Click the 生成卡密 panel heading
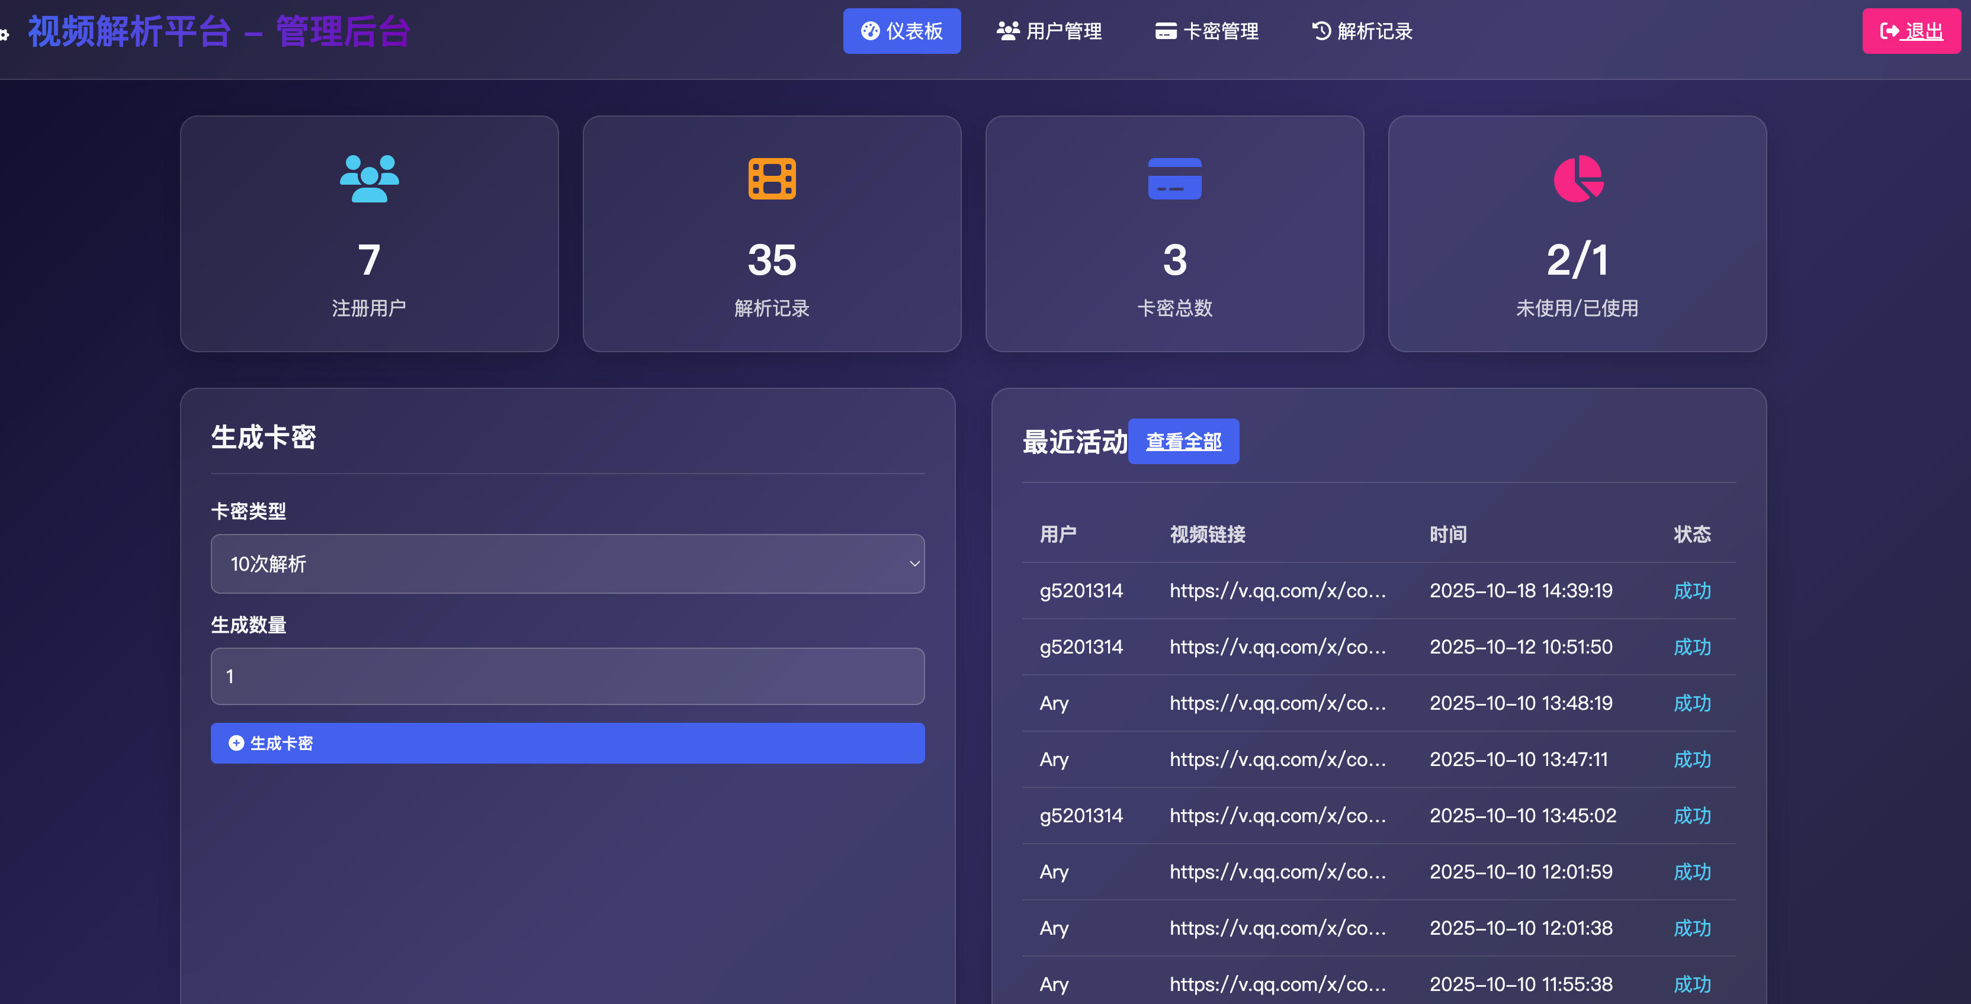The width and height of the screenshot is (1971, 1004). [x=263, y=437]
